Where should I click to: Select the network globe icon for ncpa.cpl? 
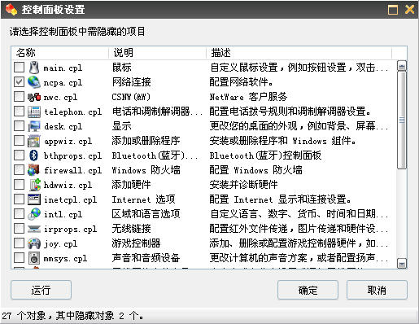tap(34, 82)
